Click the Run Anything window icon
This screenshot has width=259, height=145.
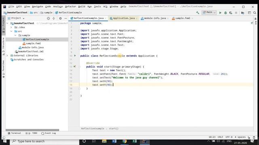249,12
